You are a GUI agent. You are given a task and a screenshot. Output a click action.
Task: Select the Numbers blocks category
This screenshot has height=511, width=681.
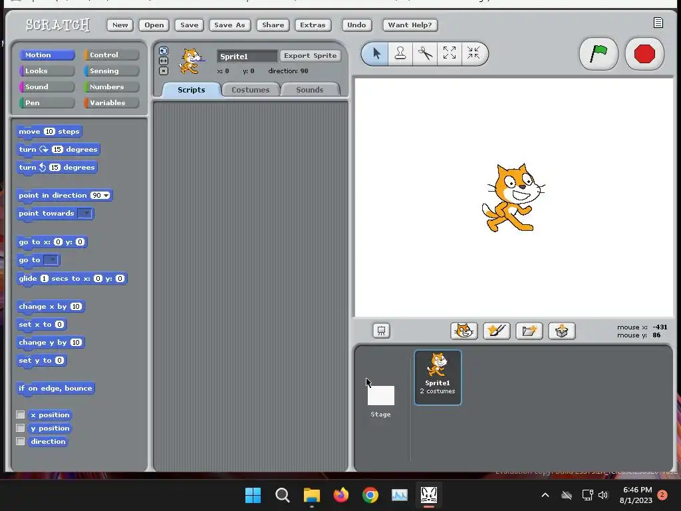click(x=111, y=87)
